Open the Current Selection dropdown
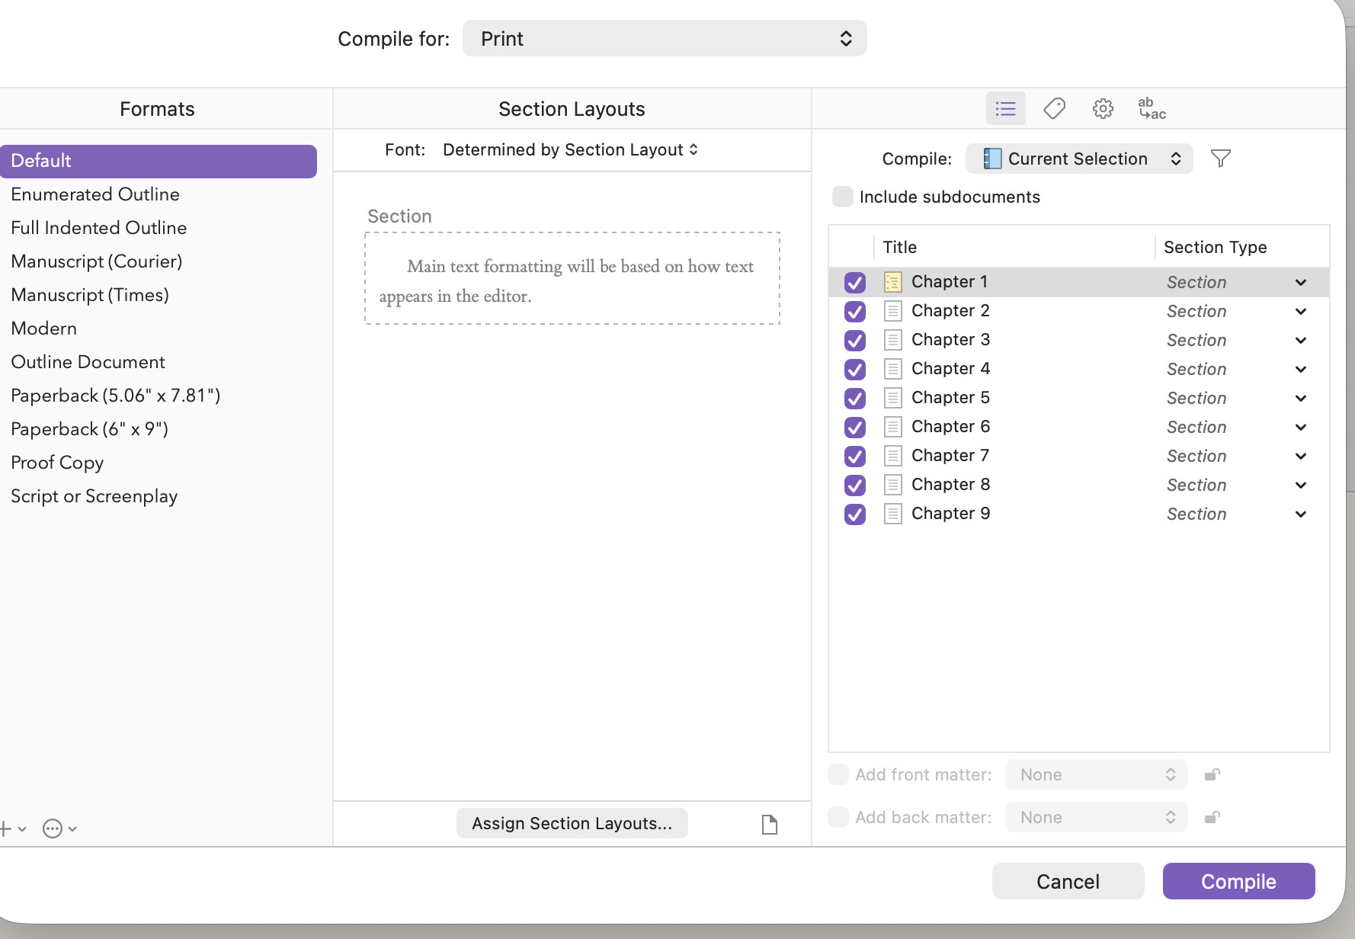The width and height of the screenshot is (1355, 939). pyautogui.click(x=1078, y=159)
